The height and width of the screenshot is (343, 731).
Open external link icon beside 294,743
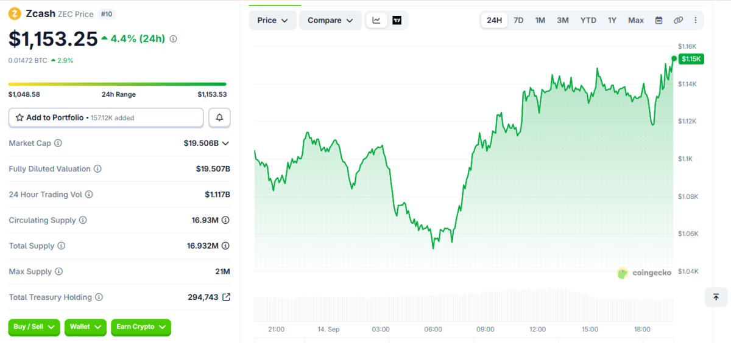(x=226, y=297)
